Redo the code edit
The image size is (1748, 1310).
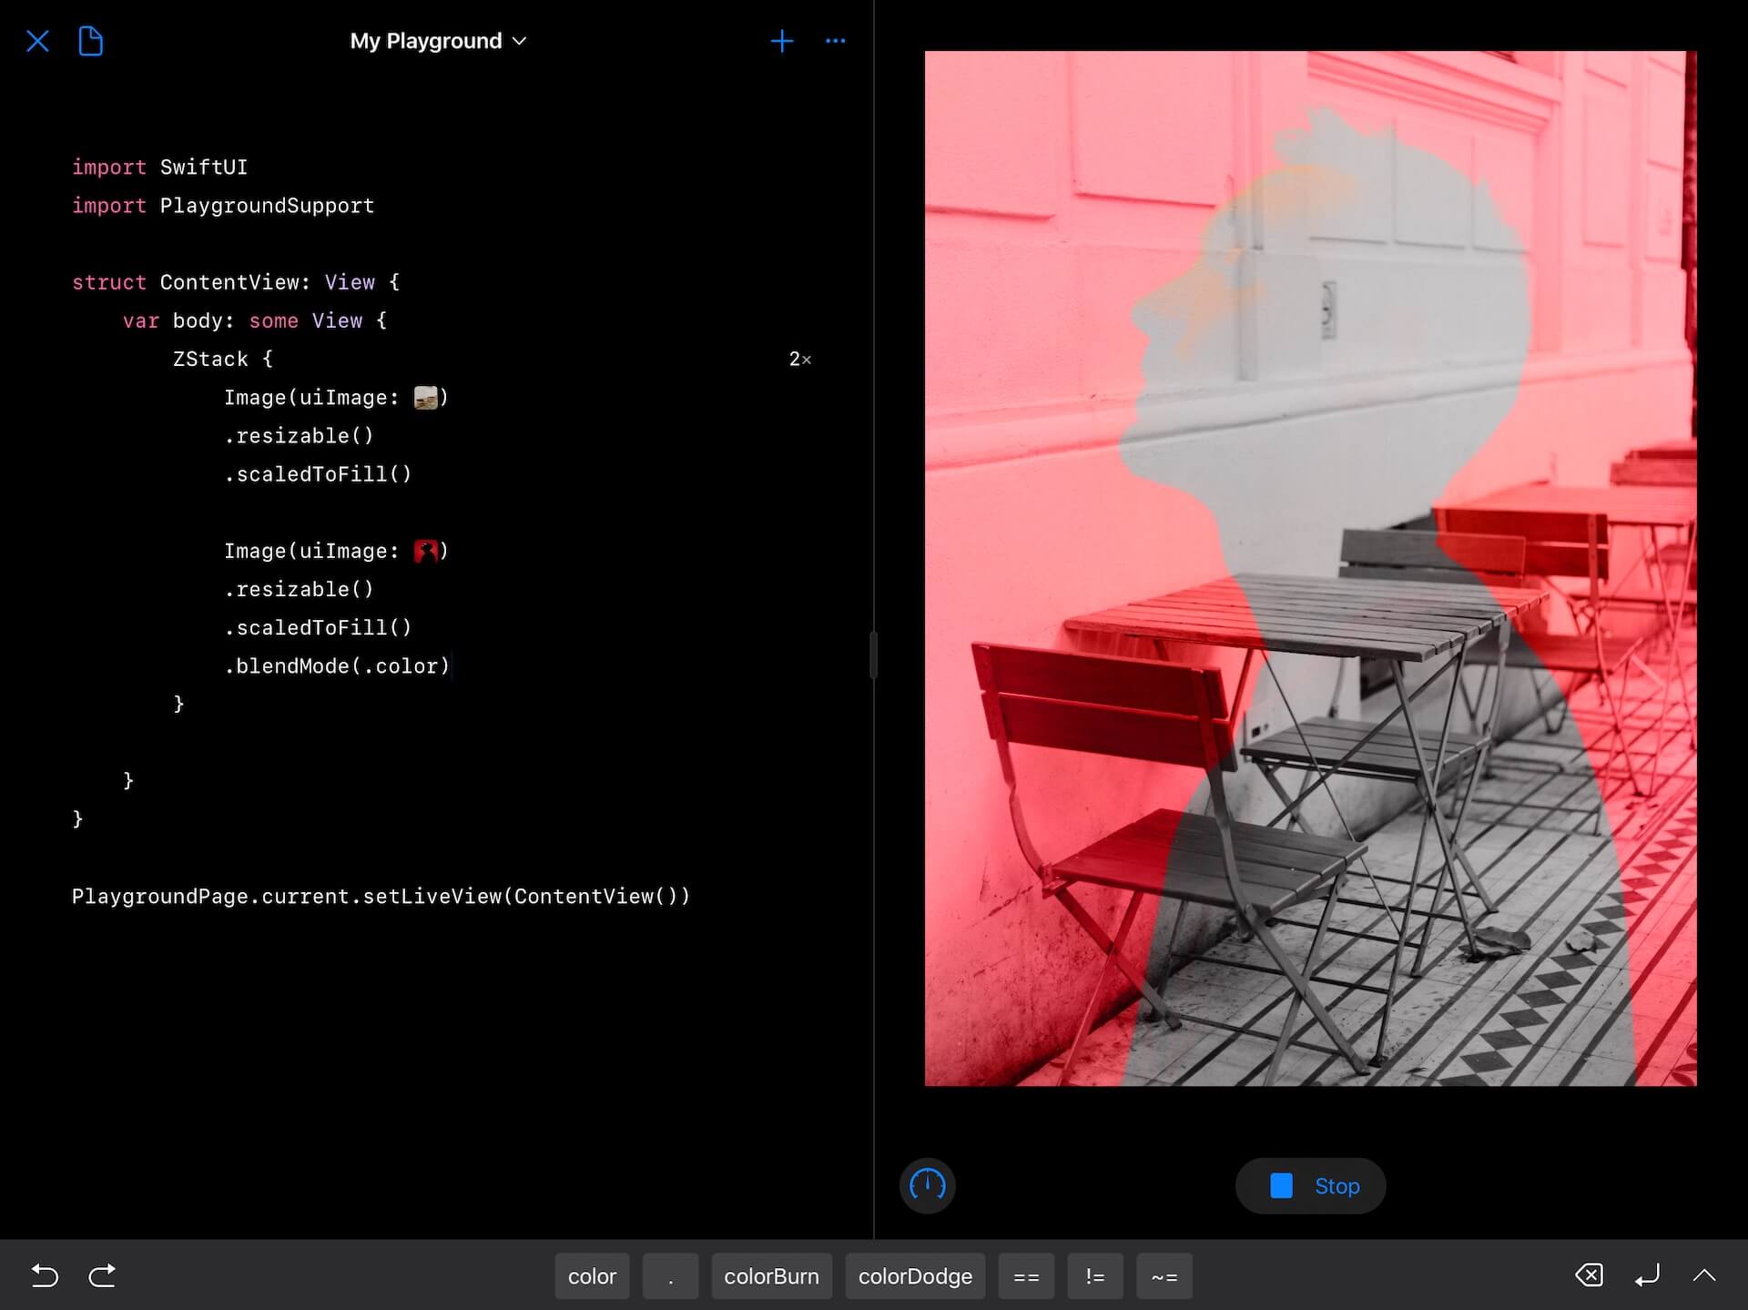pyautogui.click(x=102, y=1276)
